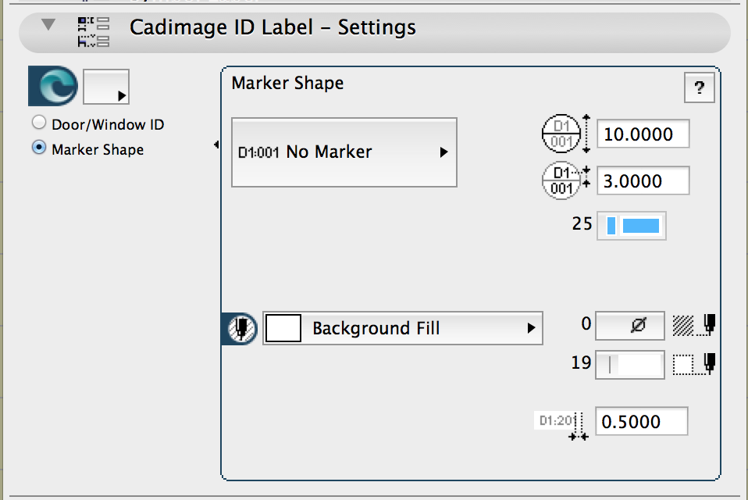Collapse the Cadimage ID Label Settings panel

48,24
